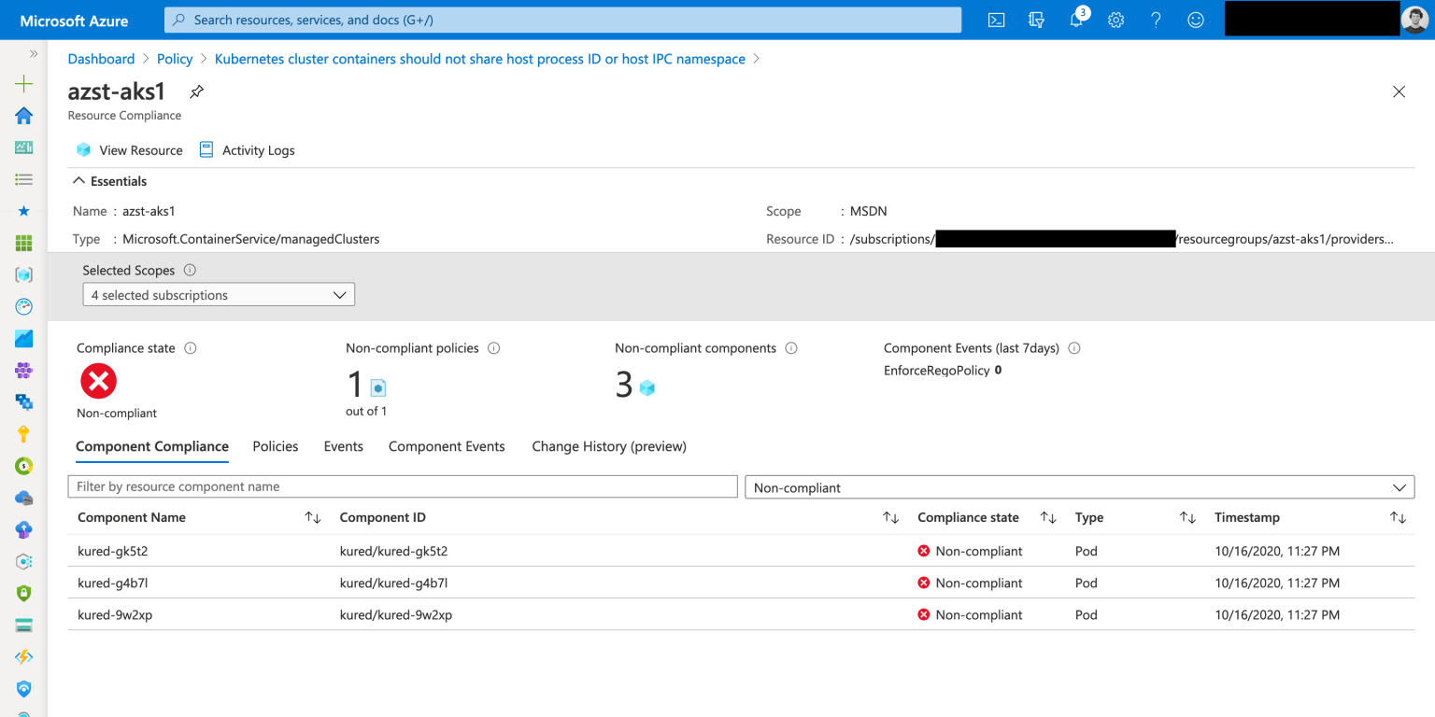Click the green circular cost icon in sidebar
The width and height of the screenshot is (1435, 717).
pos(24,465)
